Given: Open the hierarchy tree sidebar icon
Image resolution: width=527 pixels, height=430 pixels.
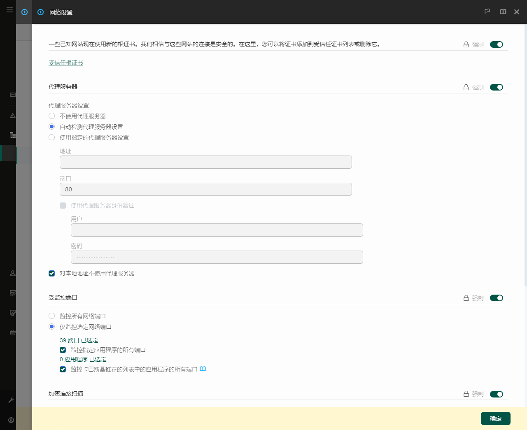Looking at the screenshot, I should [13, 135].
